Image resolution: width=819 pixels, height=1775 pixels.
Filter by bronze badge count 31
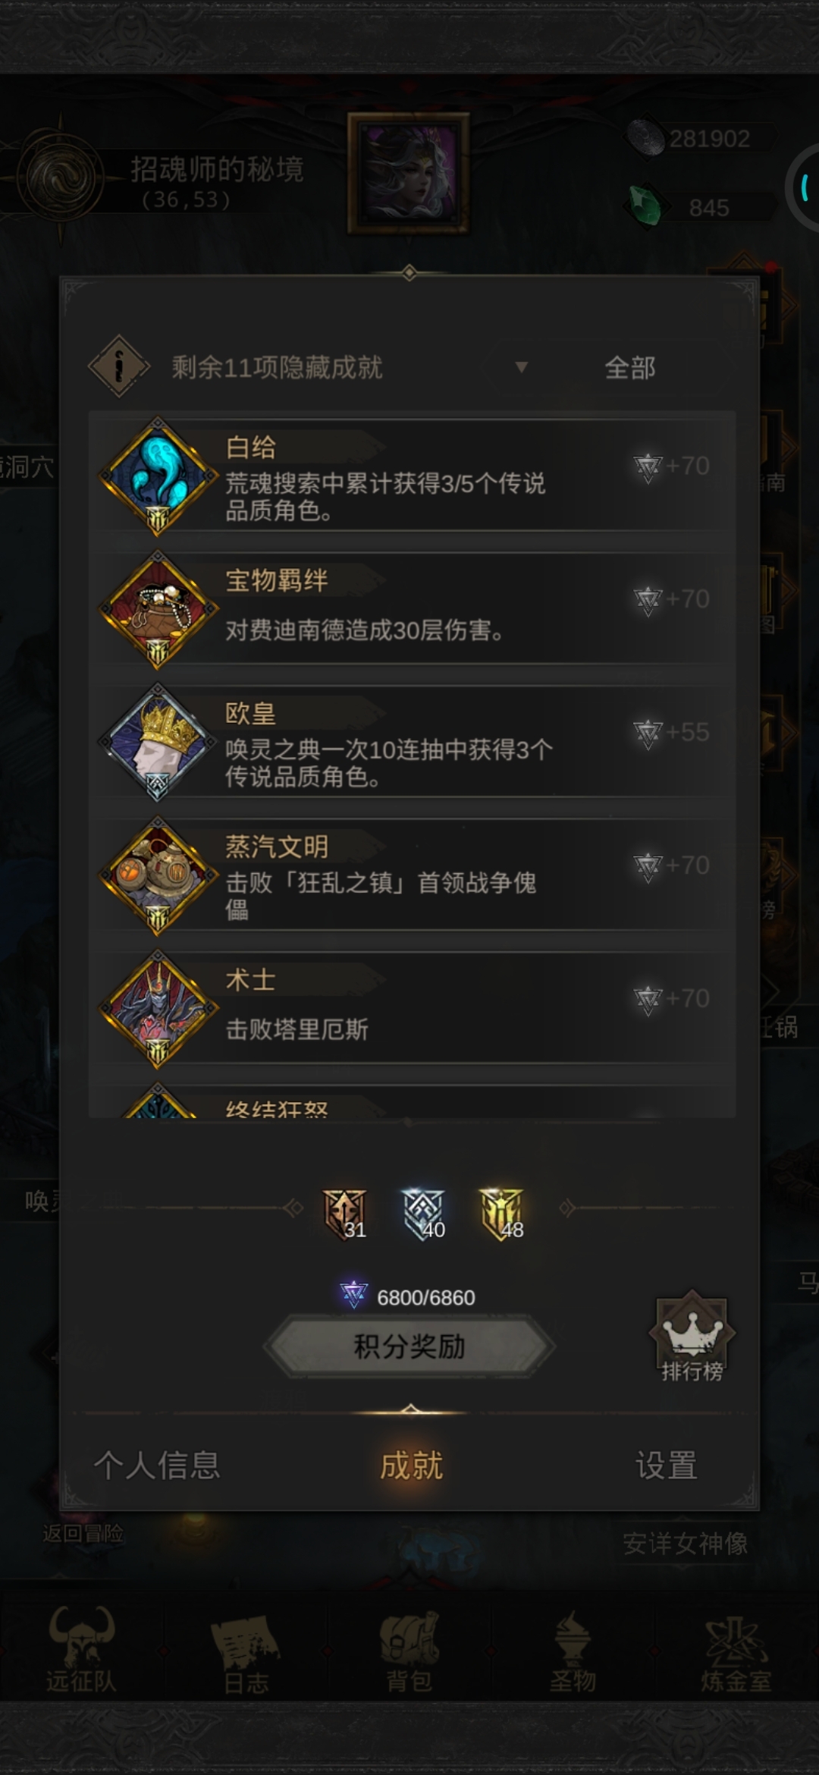(x=345, y=1214)
